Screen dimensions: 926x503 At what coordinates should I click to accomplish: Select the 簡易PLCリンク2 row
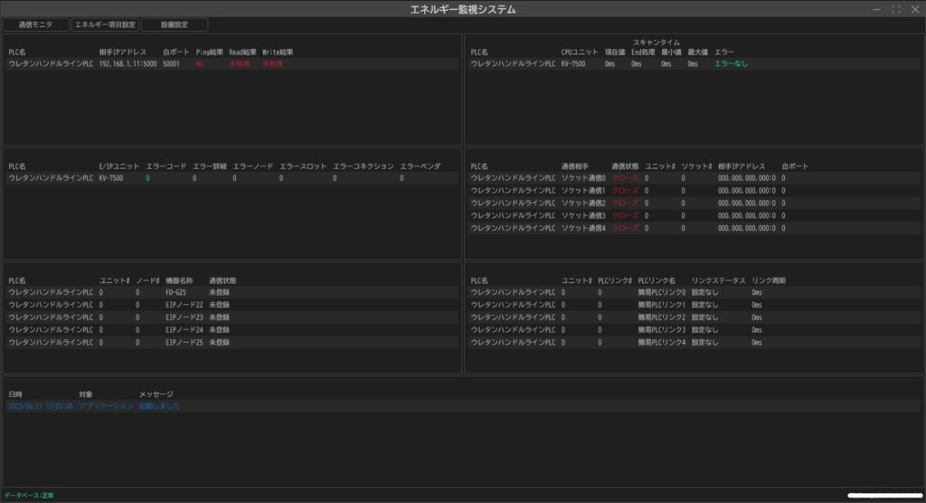694,317
